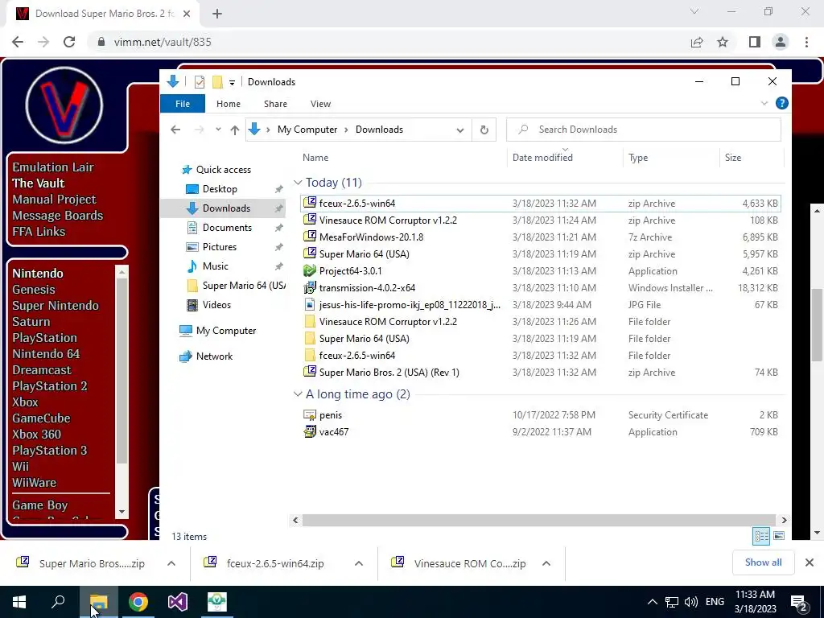Switch to Details view layout button
Viewport: 824px width, 618px height.
(761, 536)
